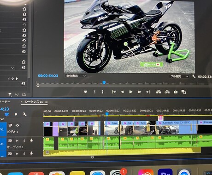
Task: Click the Lift button in the monitor
Action: coord(159,92)
